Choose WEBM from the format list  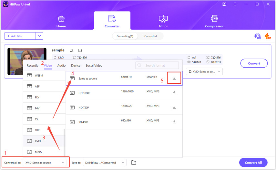44,76
